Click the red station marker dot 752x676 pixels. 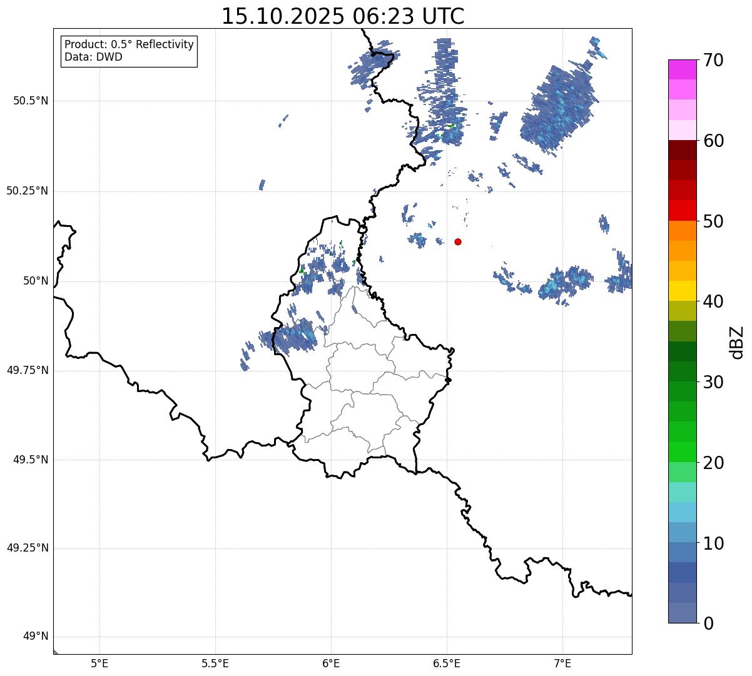tap(458, 241)
